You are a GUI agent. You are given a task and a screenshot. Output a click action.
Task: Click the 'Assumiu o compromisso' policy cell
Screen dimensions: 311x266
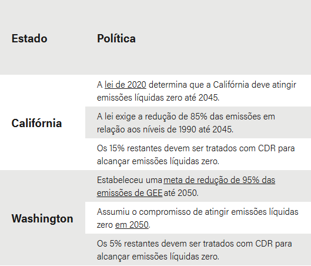198,218
